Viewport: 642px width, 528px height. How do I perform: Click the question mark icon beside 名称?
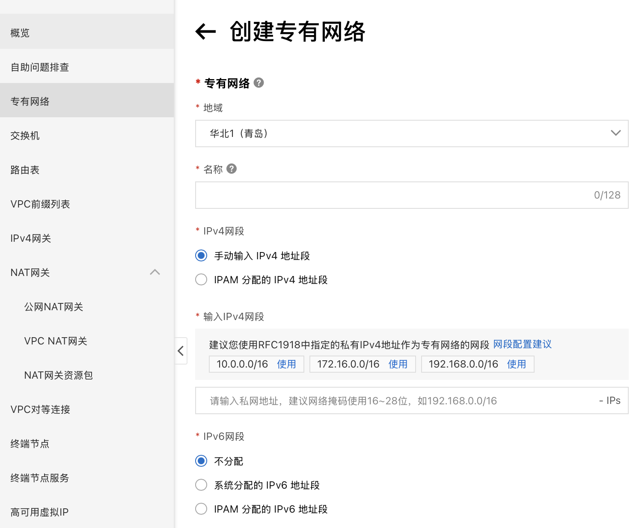pyautogui.click(x=231, y=169)
